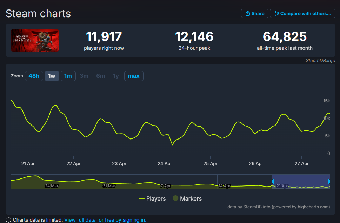Grab the right navigator range handle
This screenshot has width=340, height=223.
329,182
